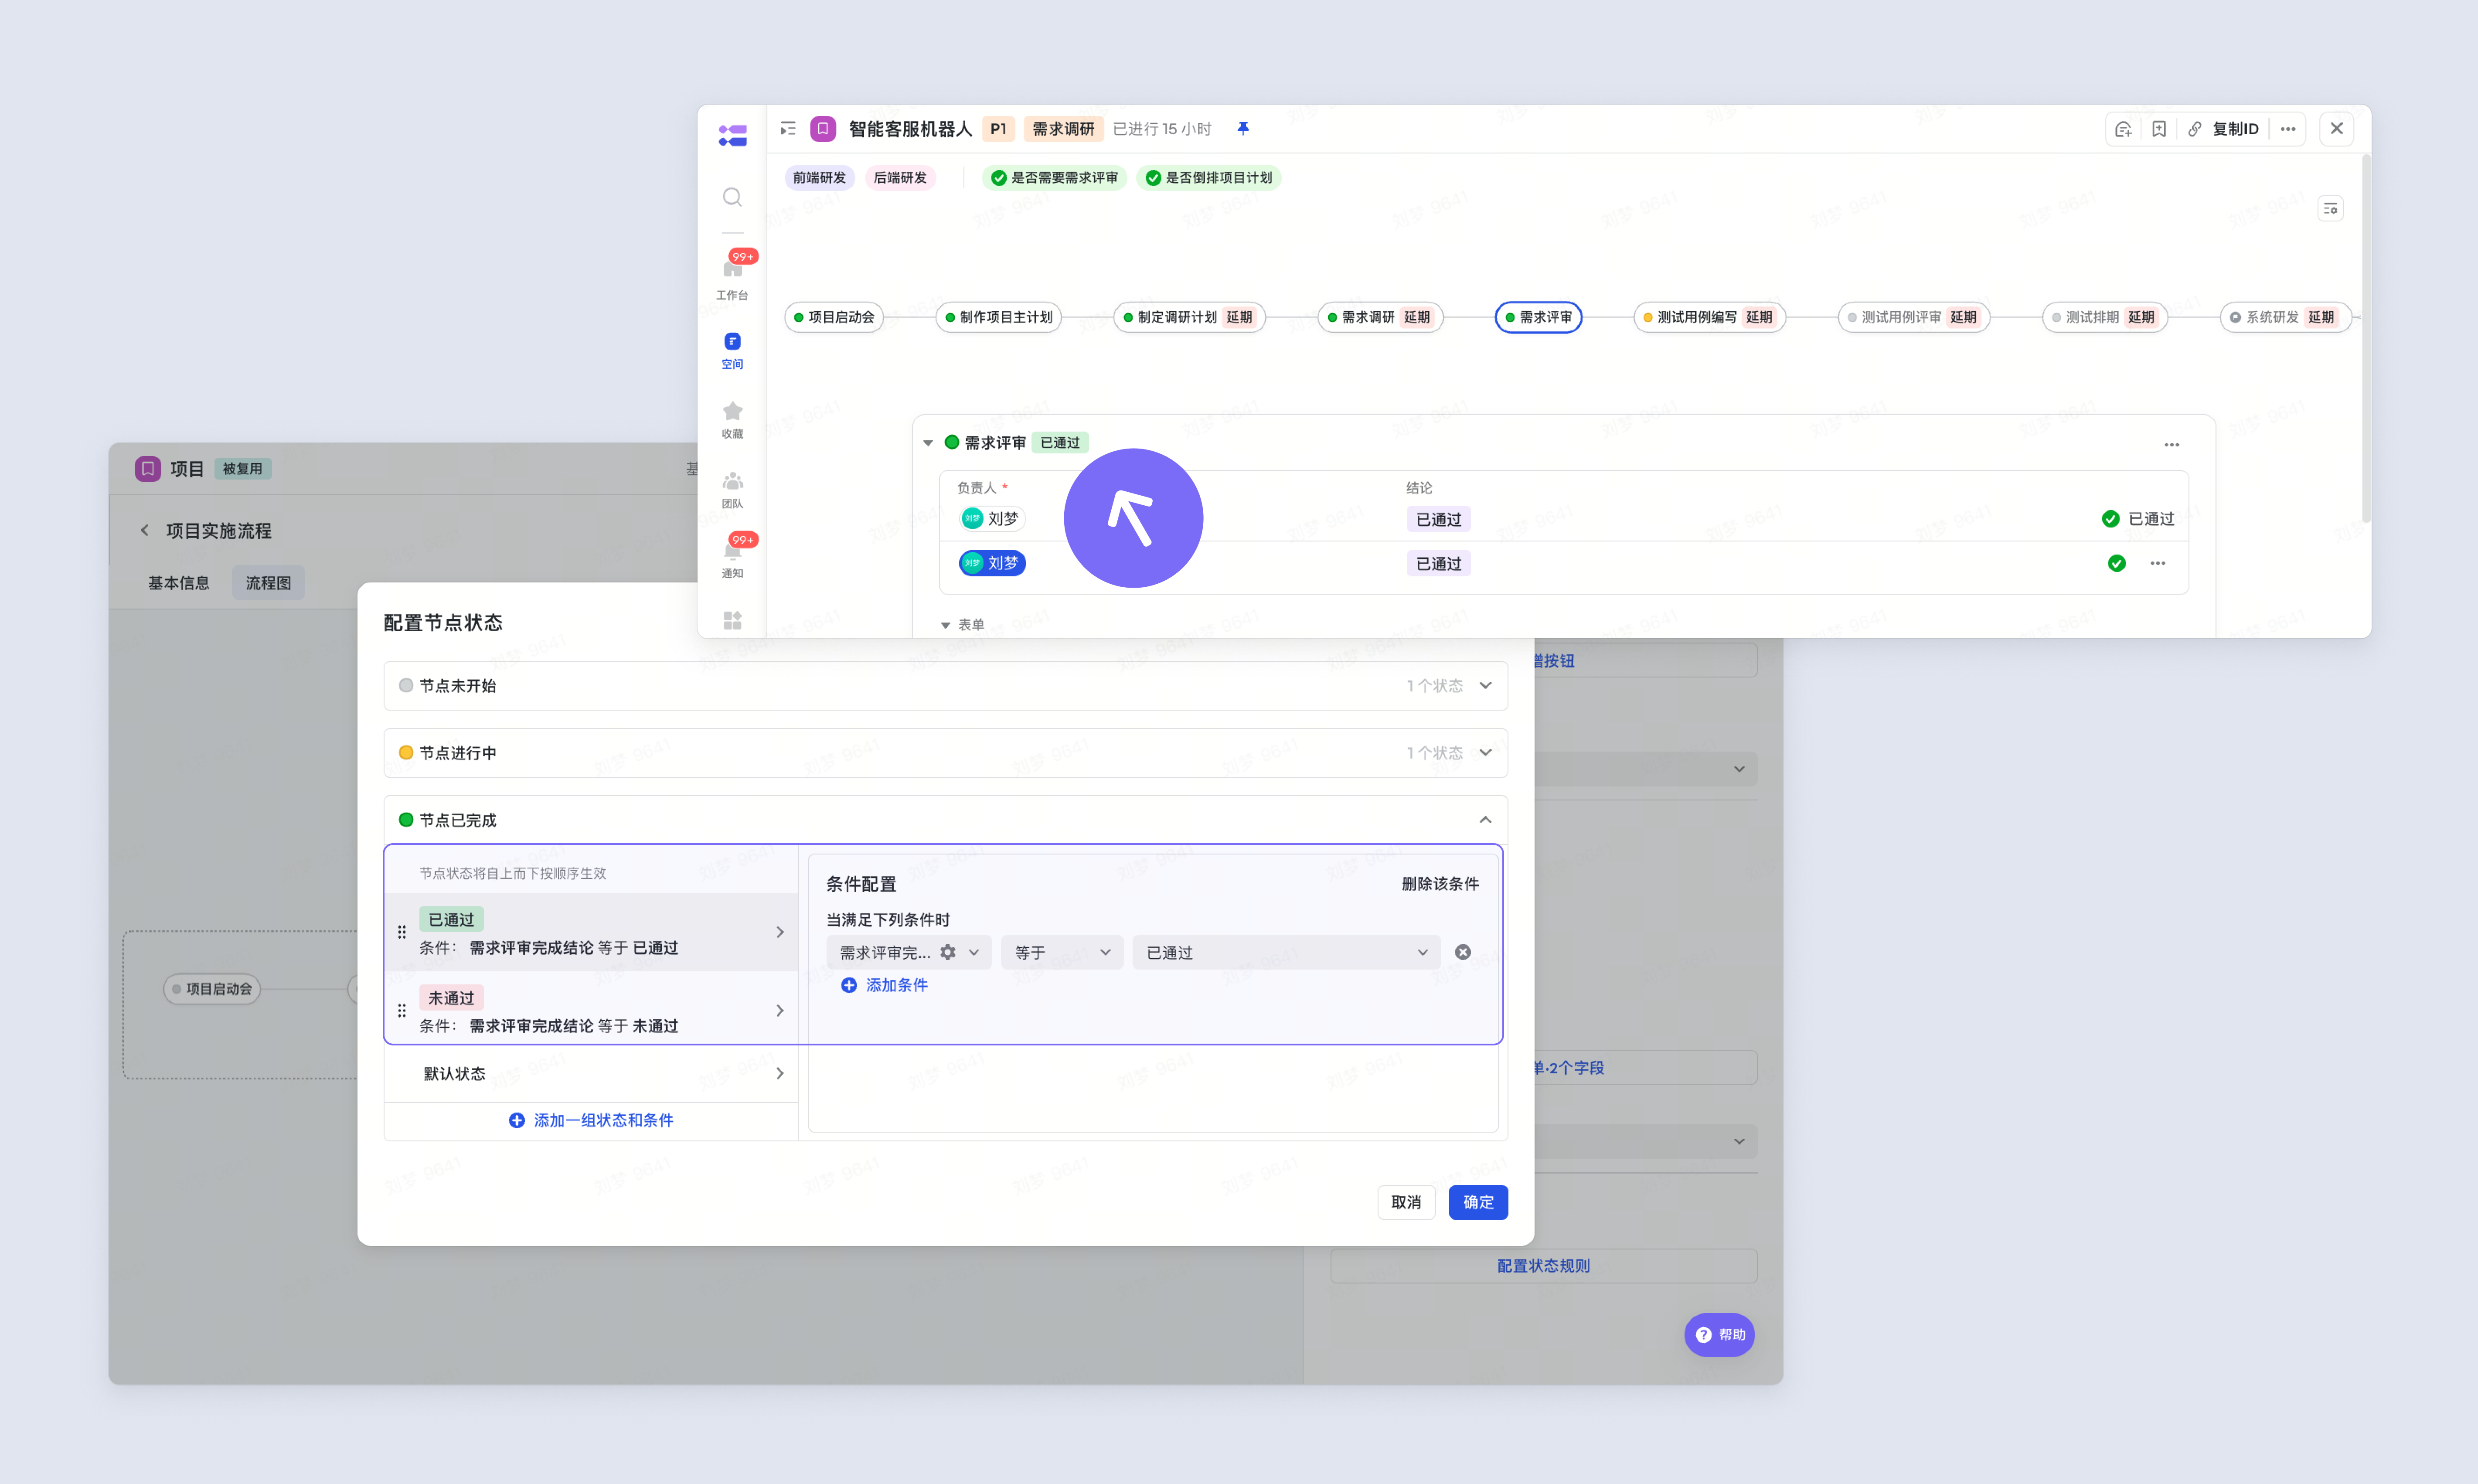The height and width of the screenshot is (1484, 2478).
Task: Go to 空间 space in the sidebar
Action: pyautogui.click(x=732, y=351)
